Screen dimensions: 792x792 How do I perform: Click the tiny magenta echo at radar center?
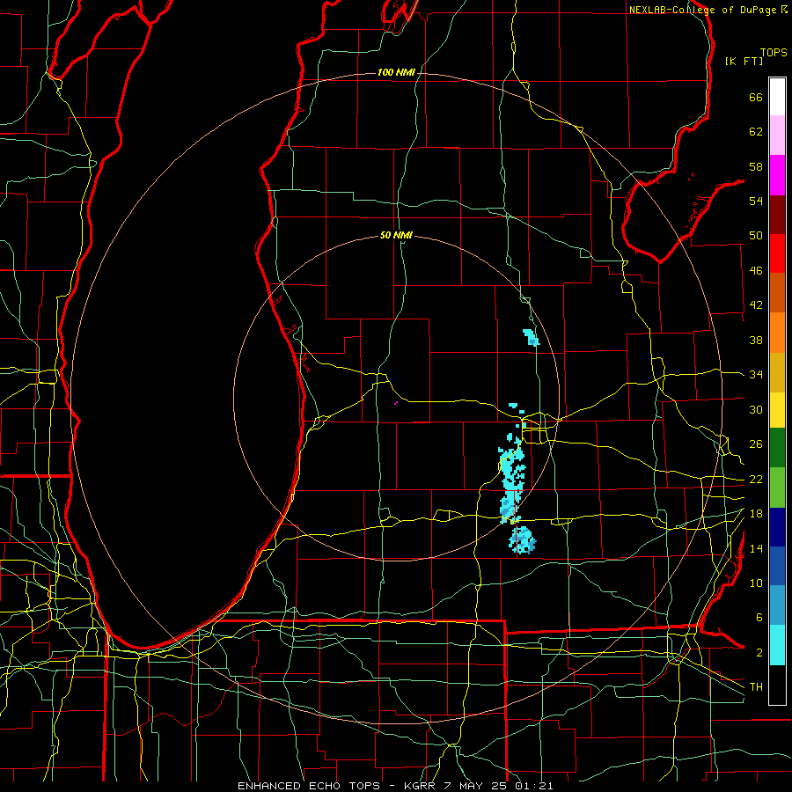tap(396, 403)
